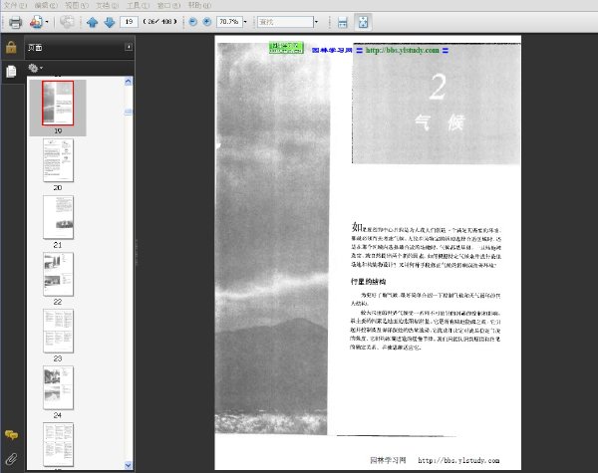Expand the create PDF dropdown arrow
This screenshot has height=473, width=598.
coord(47,22)
